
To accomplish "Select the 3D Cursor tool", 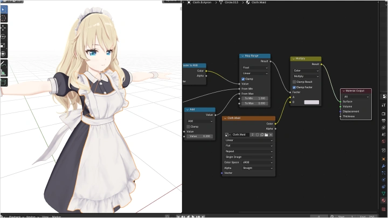I will (x=4, y=18).
